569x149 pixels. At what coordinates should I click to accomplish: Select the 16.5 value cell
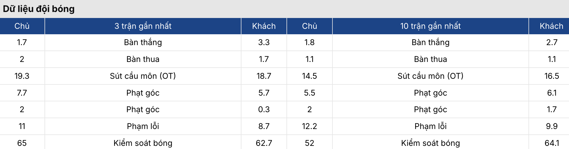coord(551,76)
